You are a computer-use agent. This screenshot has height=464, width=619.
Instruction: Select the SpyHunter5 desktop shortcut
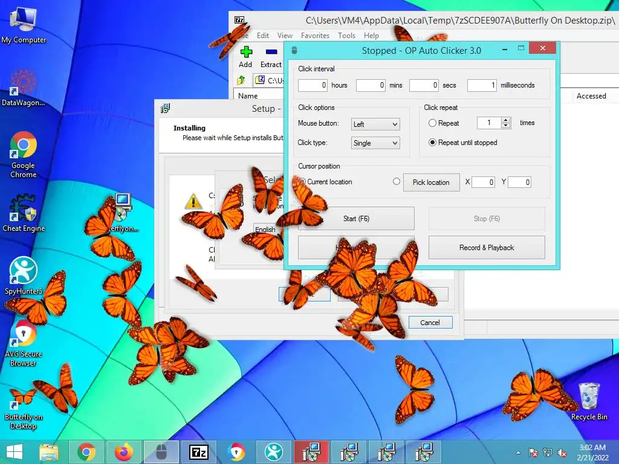pyautogui.click(x=24, y=275)
